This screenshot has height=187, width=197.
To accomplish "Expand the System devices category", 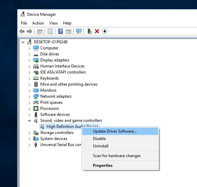I will (x=29, y=139).
